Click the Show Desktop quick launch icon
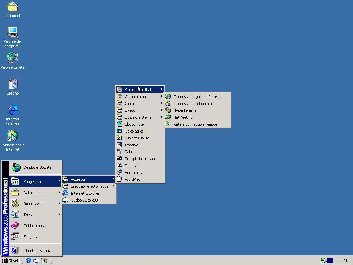 (44, 261)
